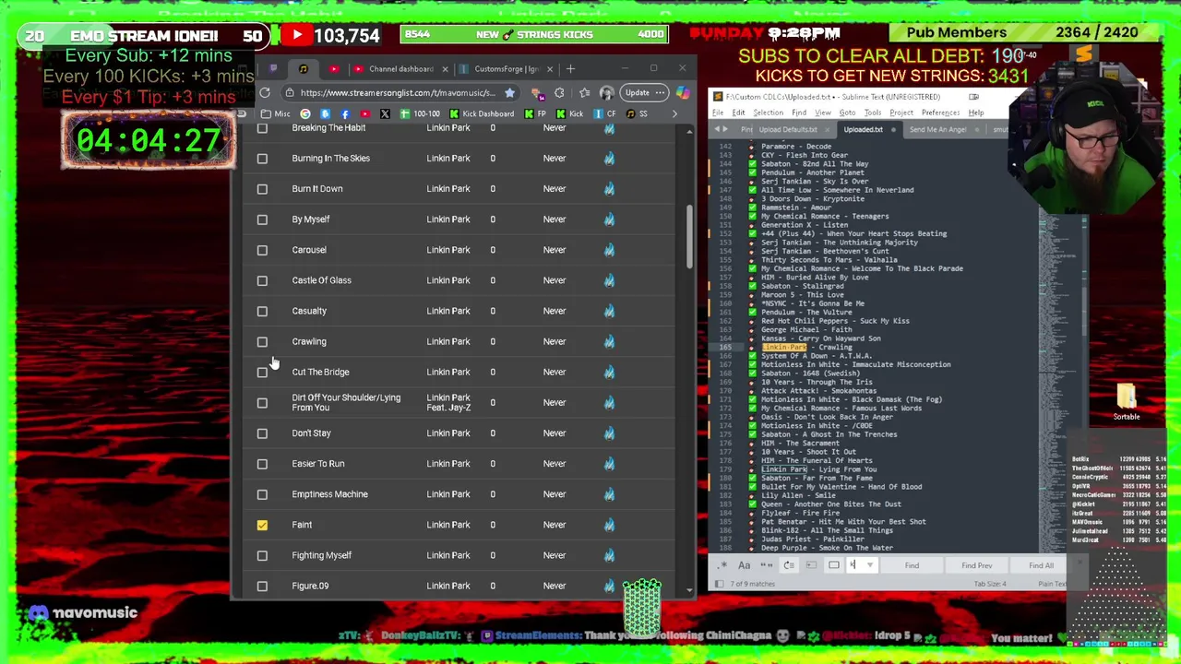The width and height of the screenshot is (1181, 664).
Task: Open the Copilot icon in browser toolbar
Action: (683, 92)
